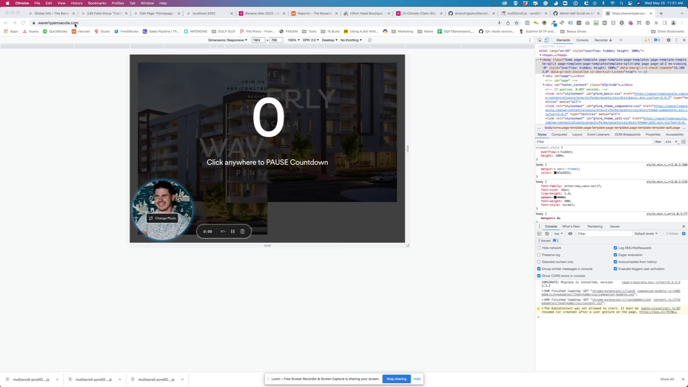Switch to the DevTools Console tab
688x387 pixels.
click(x=582, y=40)
